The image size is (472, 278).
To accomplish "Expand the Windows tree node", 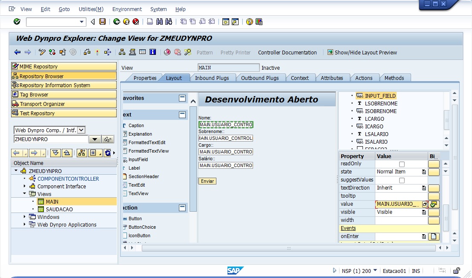I will (x=25, y=217).
